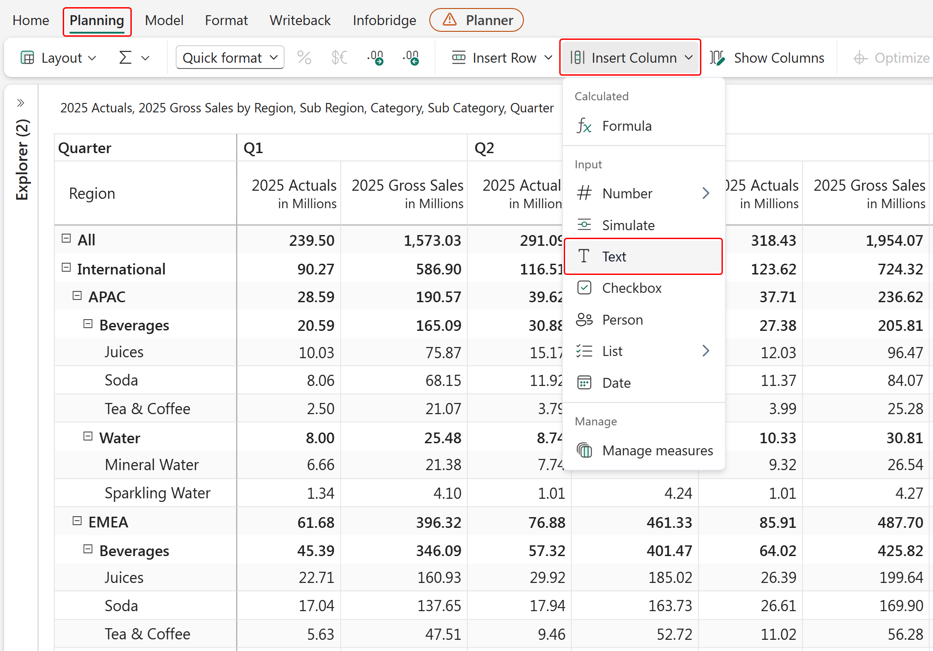Click the increase decimal places icon
This screenshot has width=933, height=651.
[x=411, y=58]
